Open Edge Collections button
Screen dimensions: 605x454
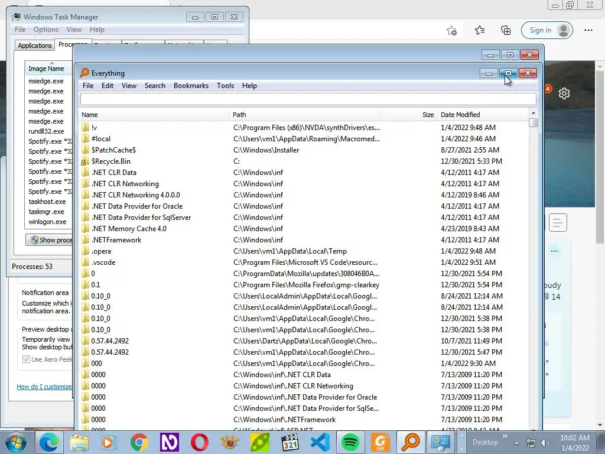coord(506,30)
